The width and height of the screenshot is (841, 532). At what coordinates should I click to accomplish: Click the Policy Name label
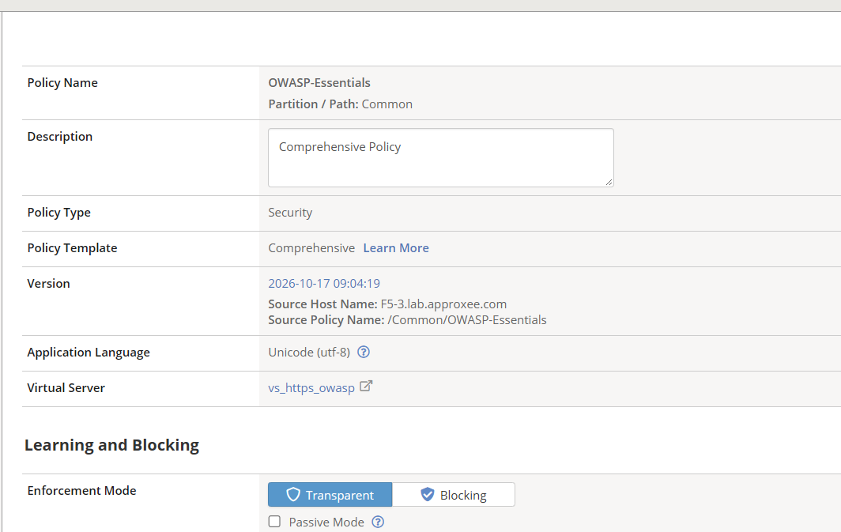click(x=62, y=82)
